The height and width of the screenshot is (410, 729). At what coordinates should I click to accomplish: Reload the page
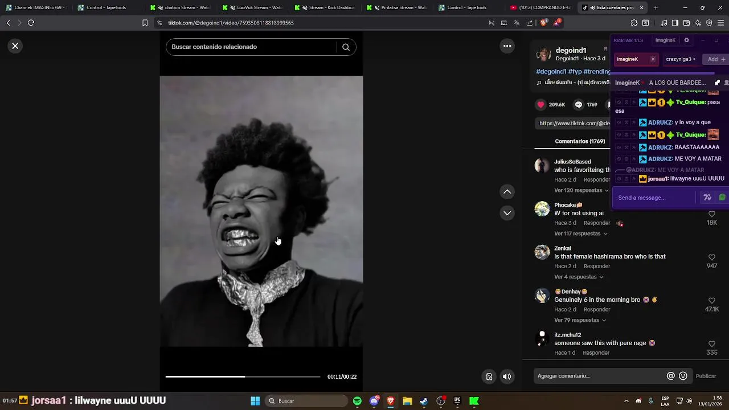click(31, 23)
